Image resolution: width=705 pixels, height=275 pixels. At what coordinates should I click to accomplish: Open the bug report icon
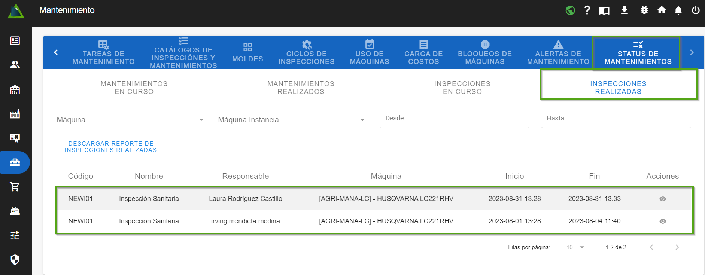pyautogui.click(x=644, y=10)
